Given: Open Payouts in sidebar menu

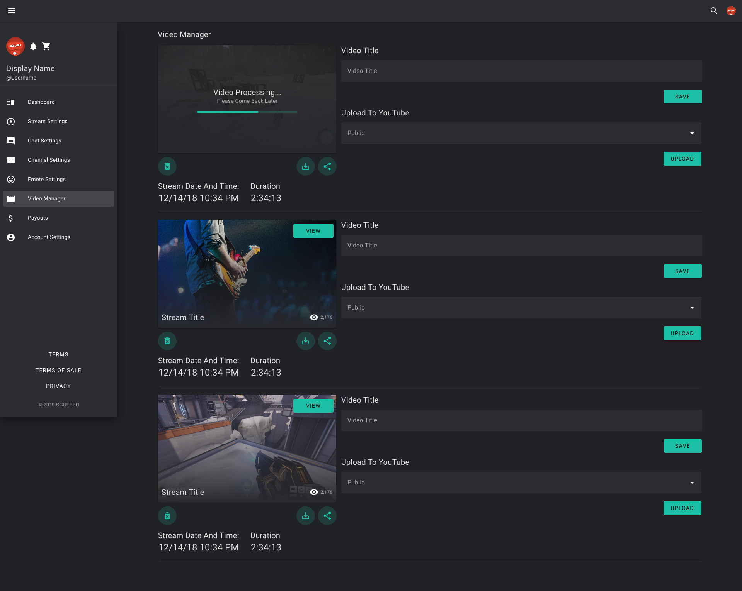Looking at the screenshot, I should [x=38, y=218].
